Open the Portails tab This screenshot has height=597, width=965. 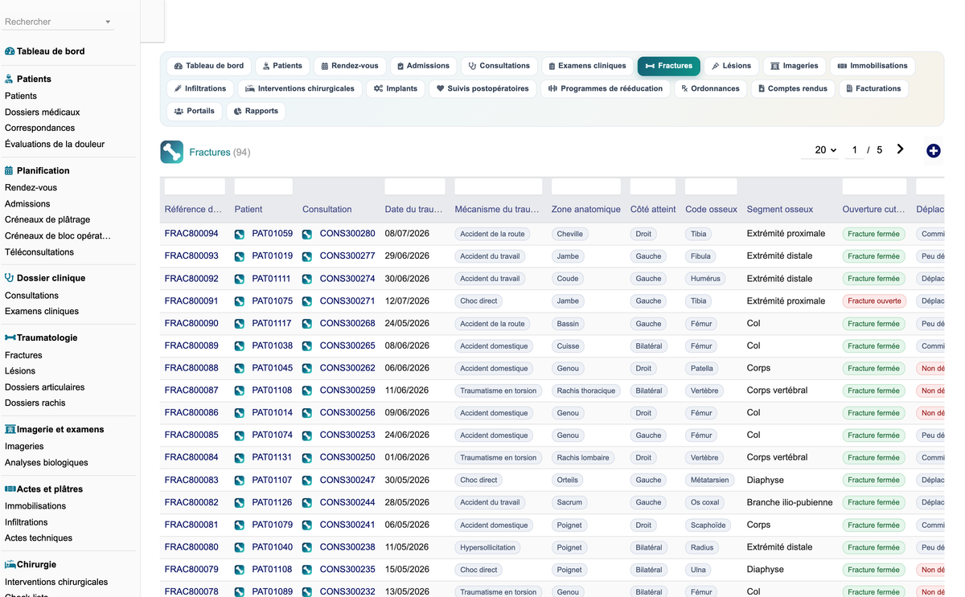[195, 111]
